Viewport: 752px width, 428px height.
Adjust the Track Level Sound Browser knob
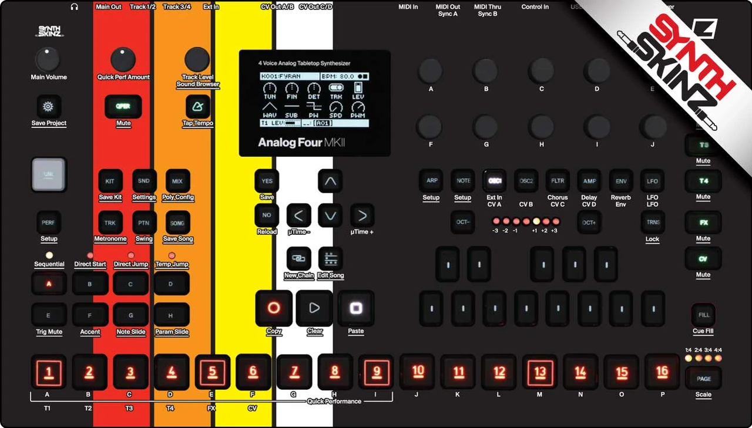pos(197,59)
